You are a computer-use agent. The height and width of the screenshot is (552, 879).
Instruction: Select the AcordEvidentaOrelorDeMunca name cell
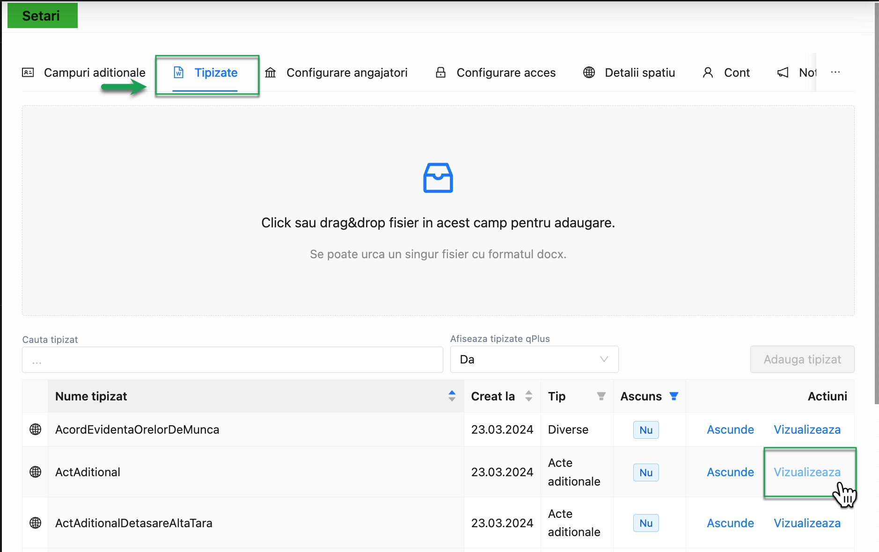coord(256,429)
